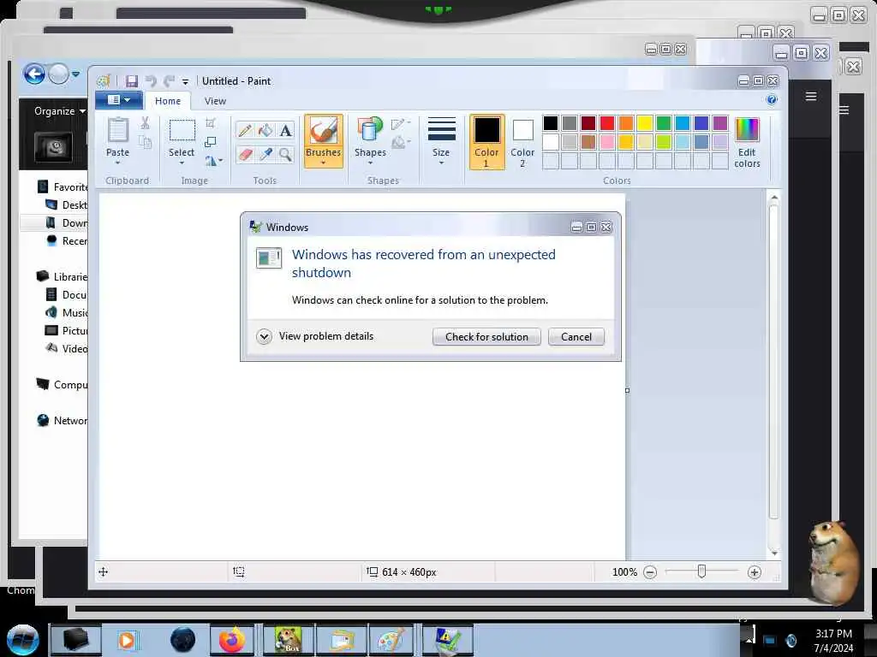Open Computer in Explorer sidebar

(x=62, y=384)
